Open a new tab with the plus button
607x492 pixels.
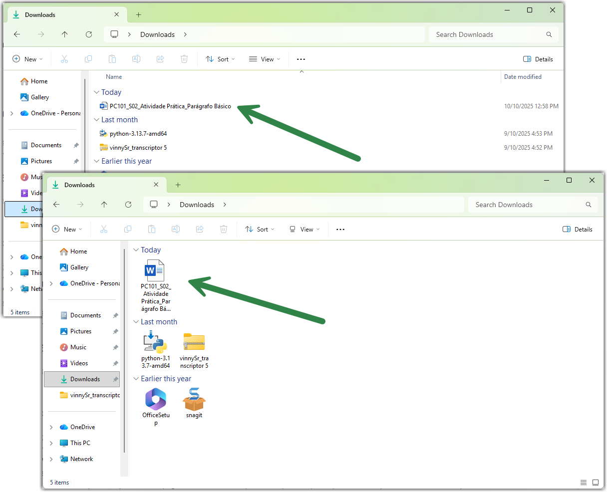[x=178, y=185]
